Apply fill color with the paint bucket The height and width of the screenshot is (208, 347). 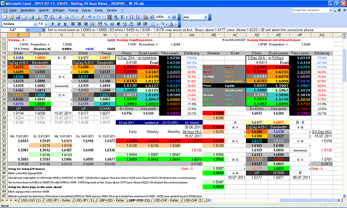(162, 24)
